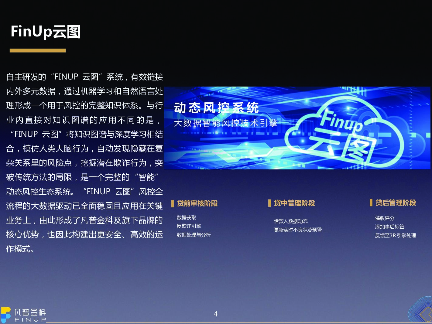Click the 反馈至3R引擎处理 list item

pyautogui.click(x=396, y=236)
